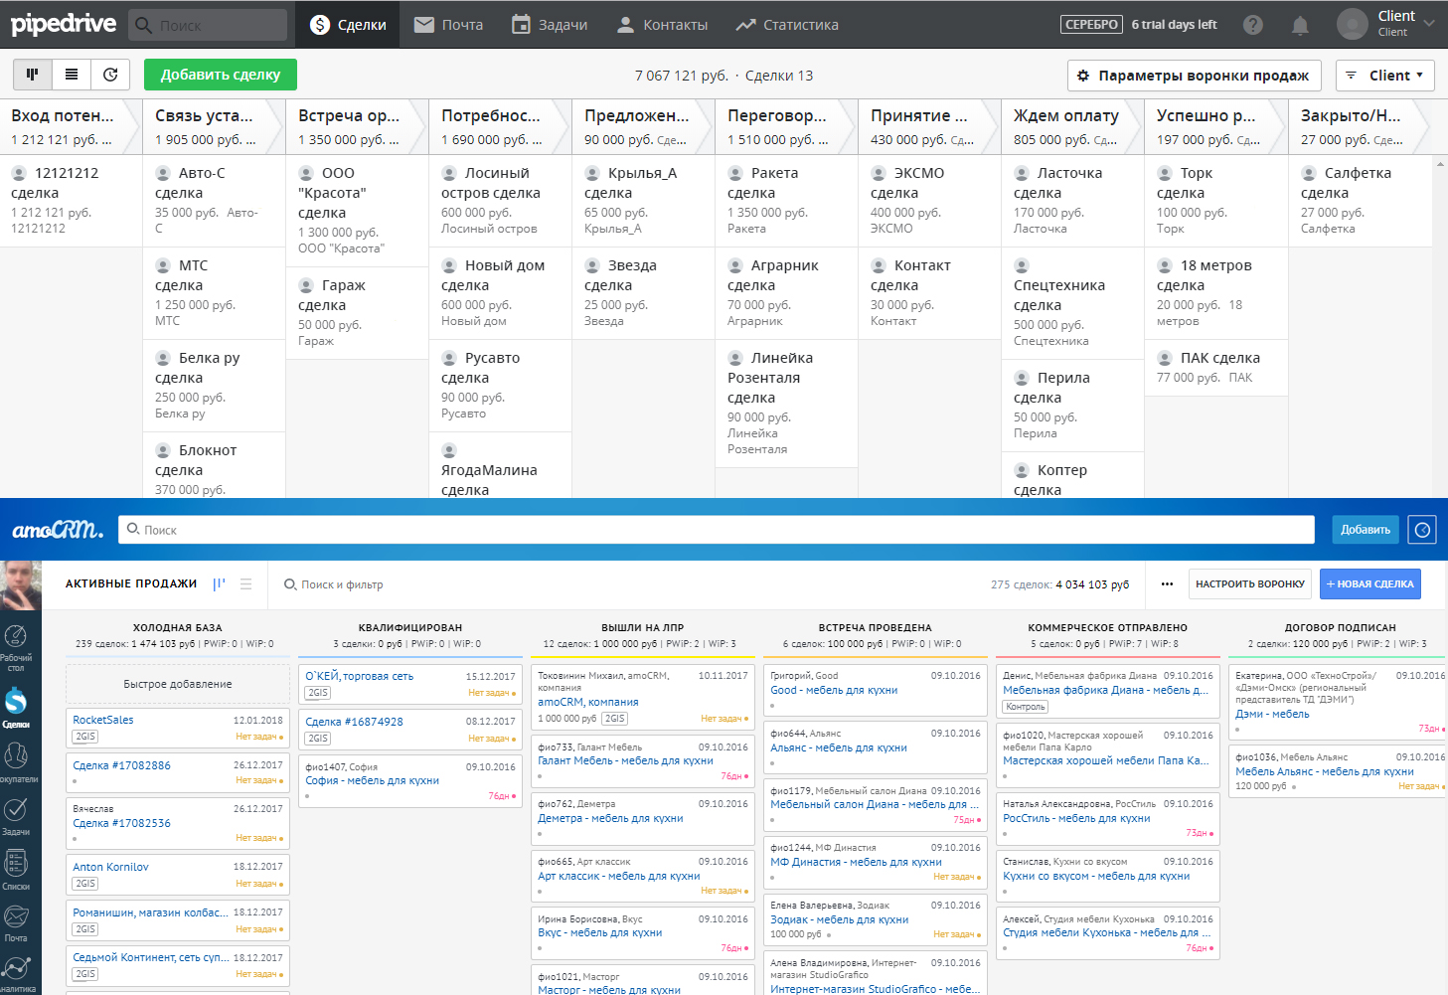Click amoCRM user avatar photo
The image size is (1448, 995).
click(x=21, y=584)
